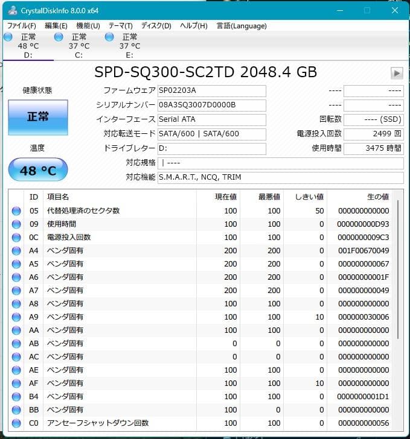The image size is (410, 439).
Task: Click status circle for attribute AC
Action: pos(16,357)
